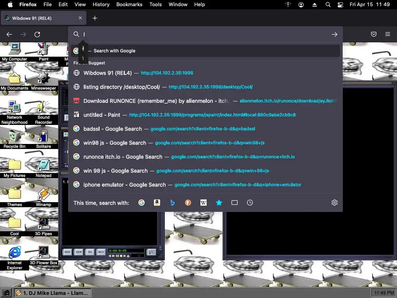Open the View menu
397x298 pixels.
coord(80,5)
